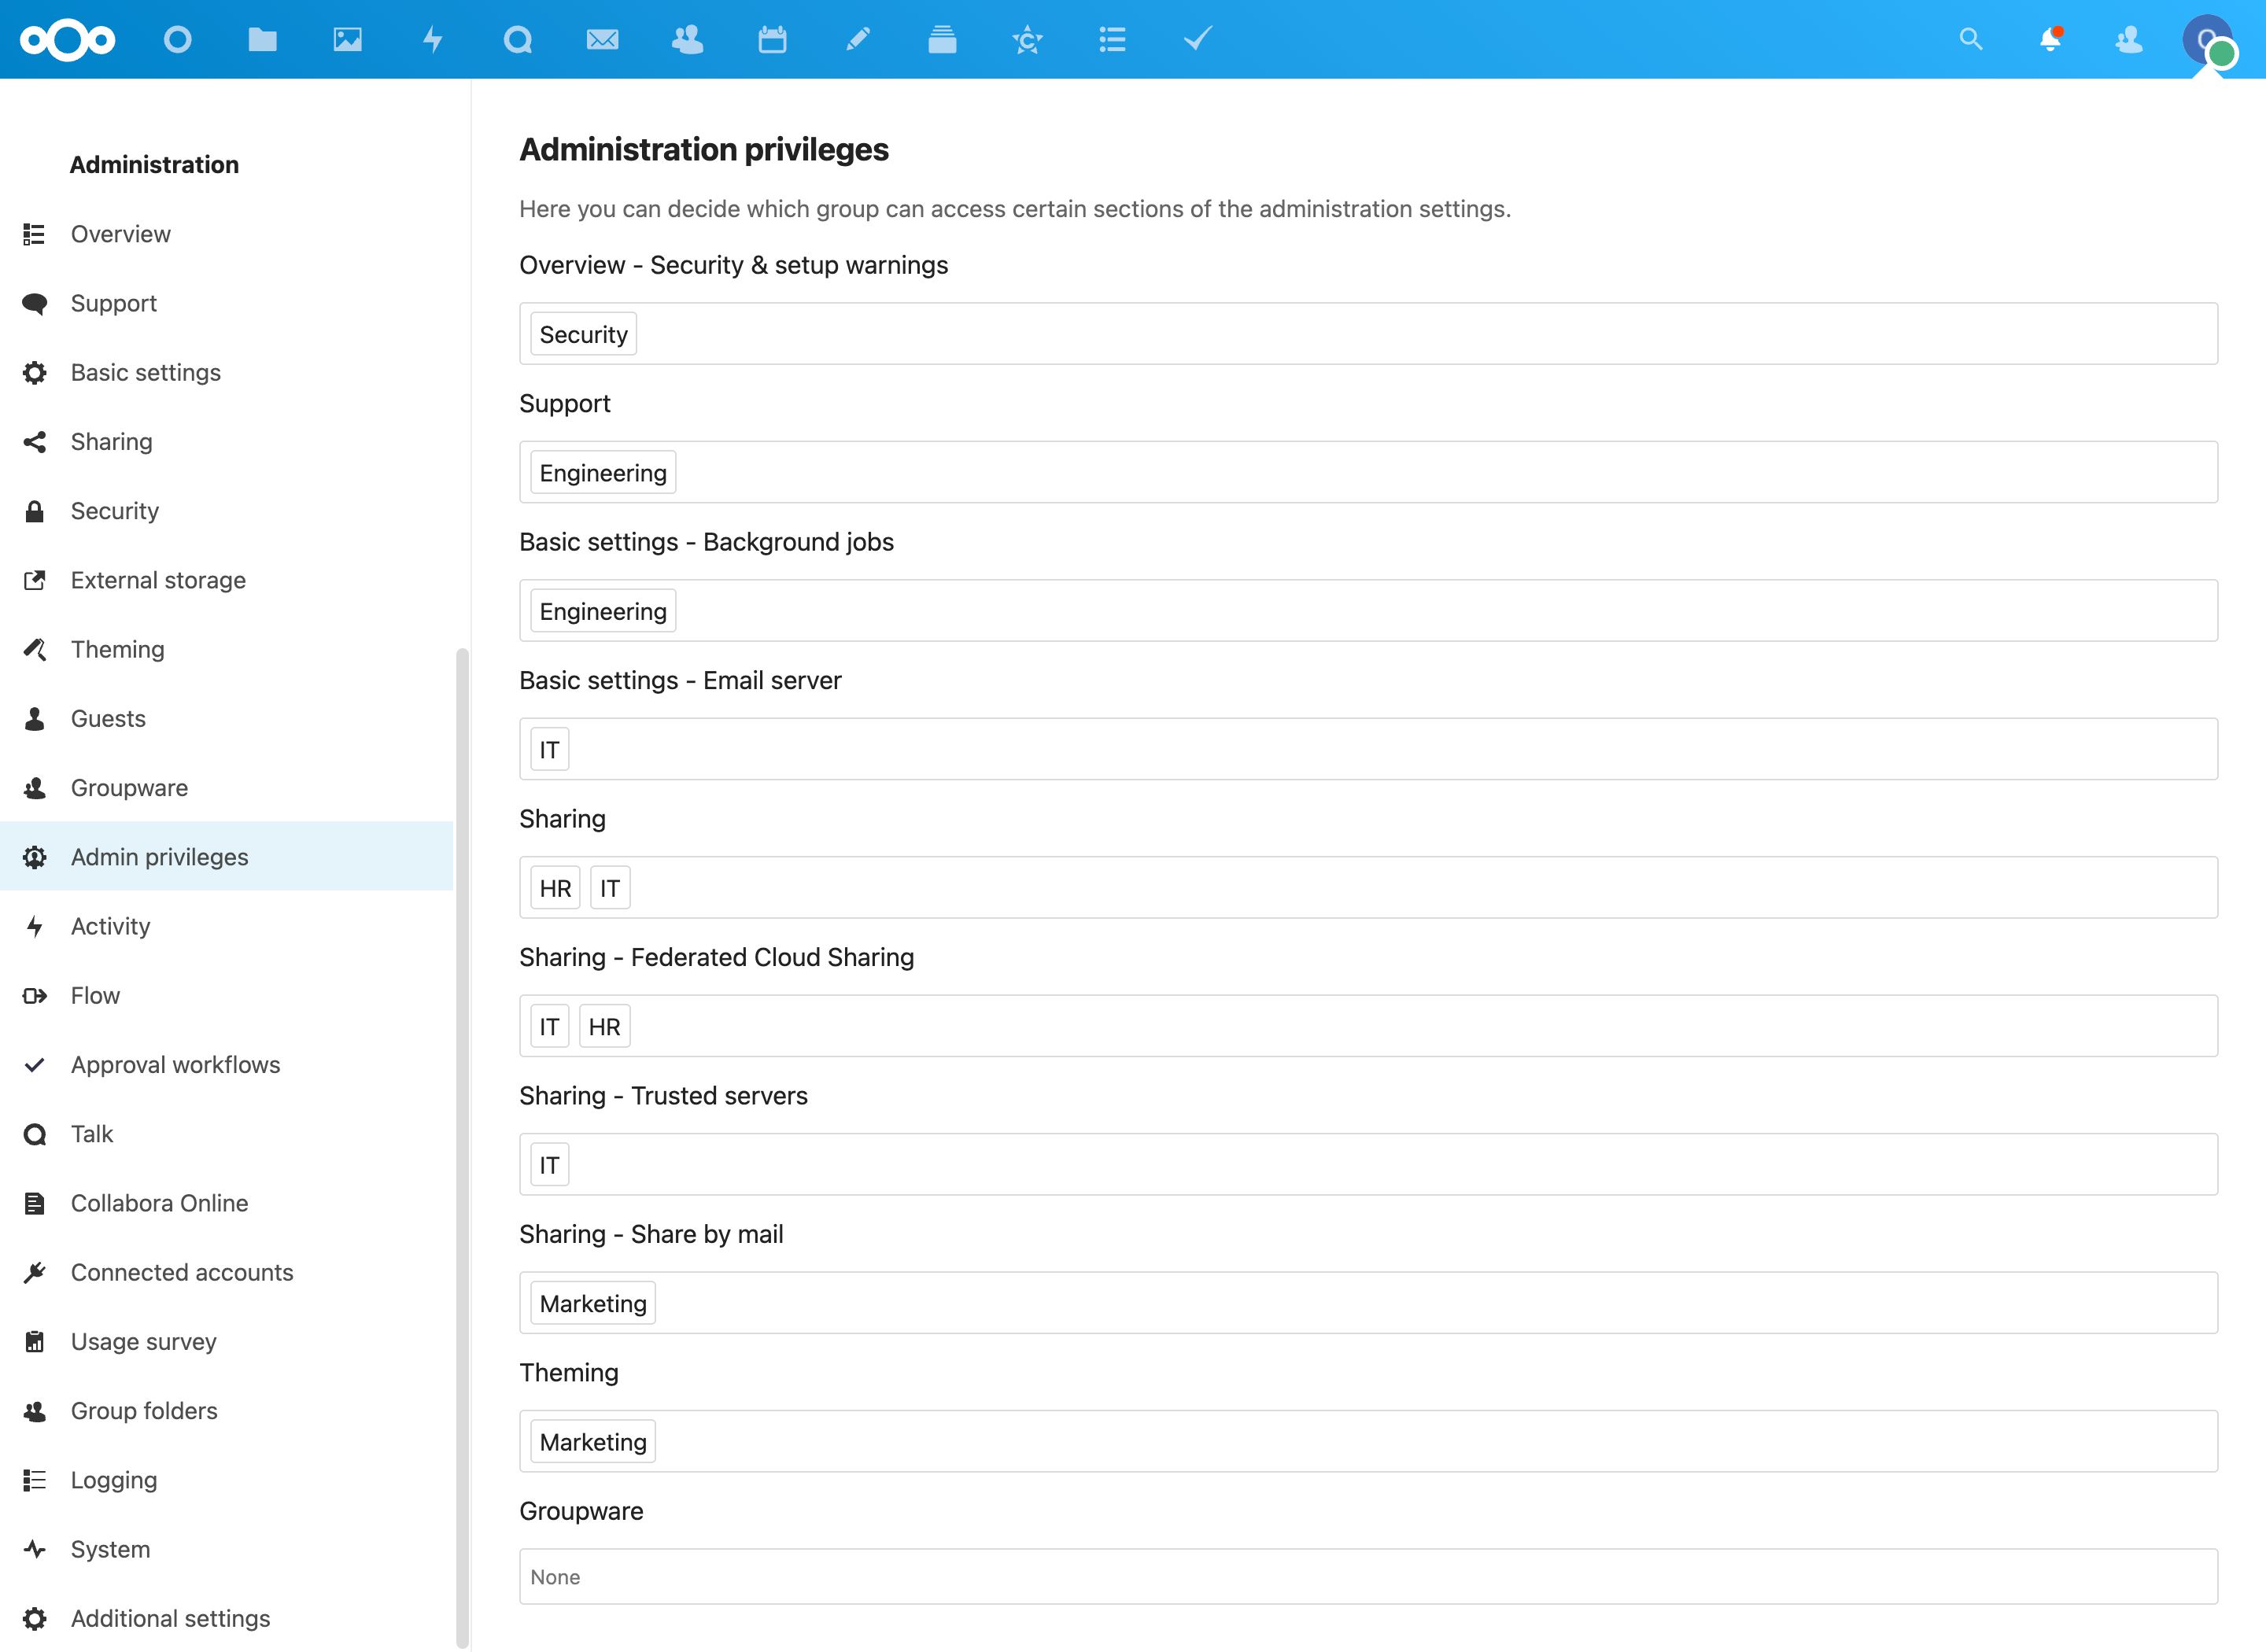This screenshot has height=1652, width=2266.
Task: Click the Engineering tag under Support
Action: 603,472
